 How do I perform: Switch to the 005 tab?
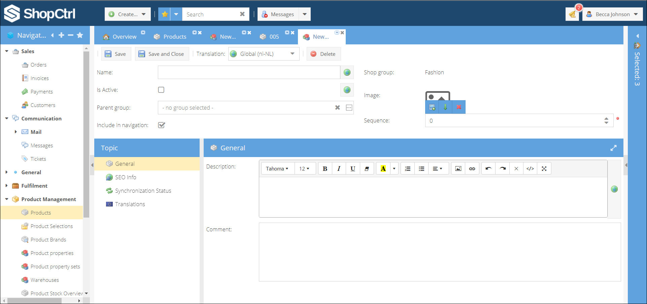270,37
